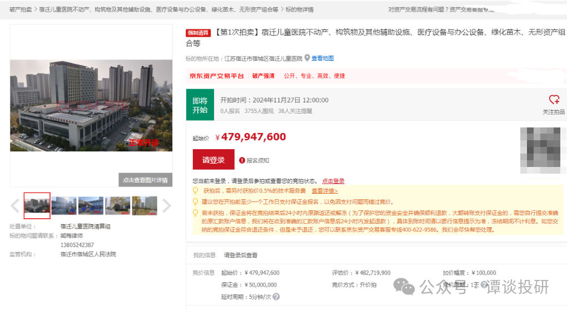Select the second thumbnail photo

coord(64,206)
